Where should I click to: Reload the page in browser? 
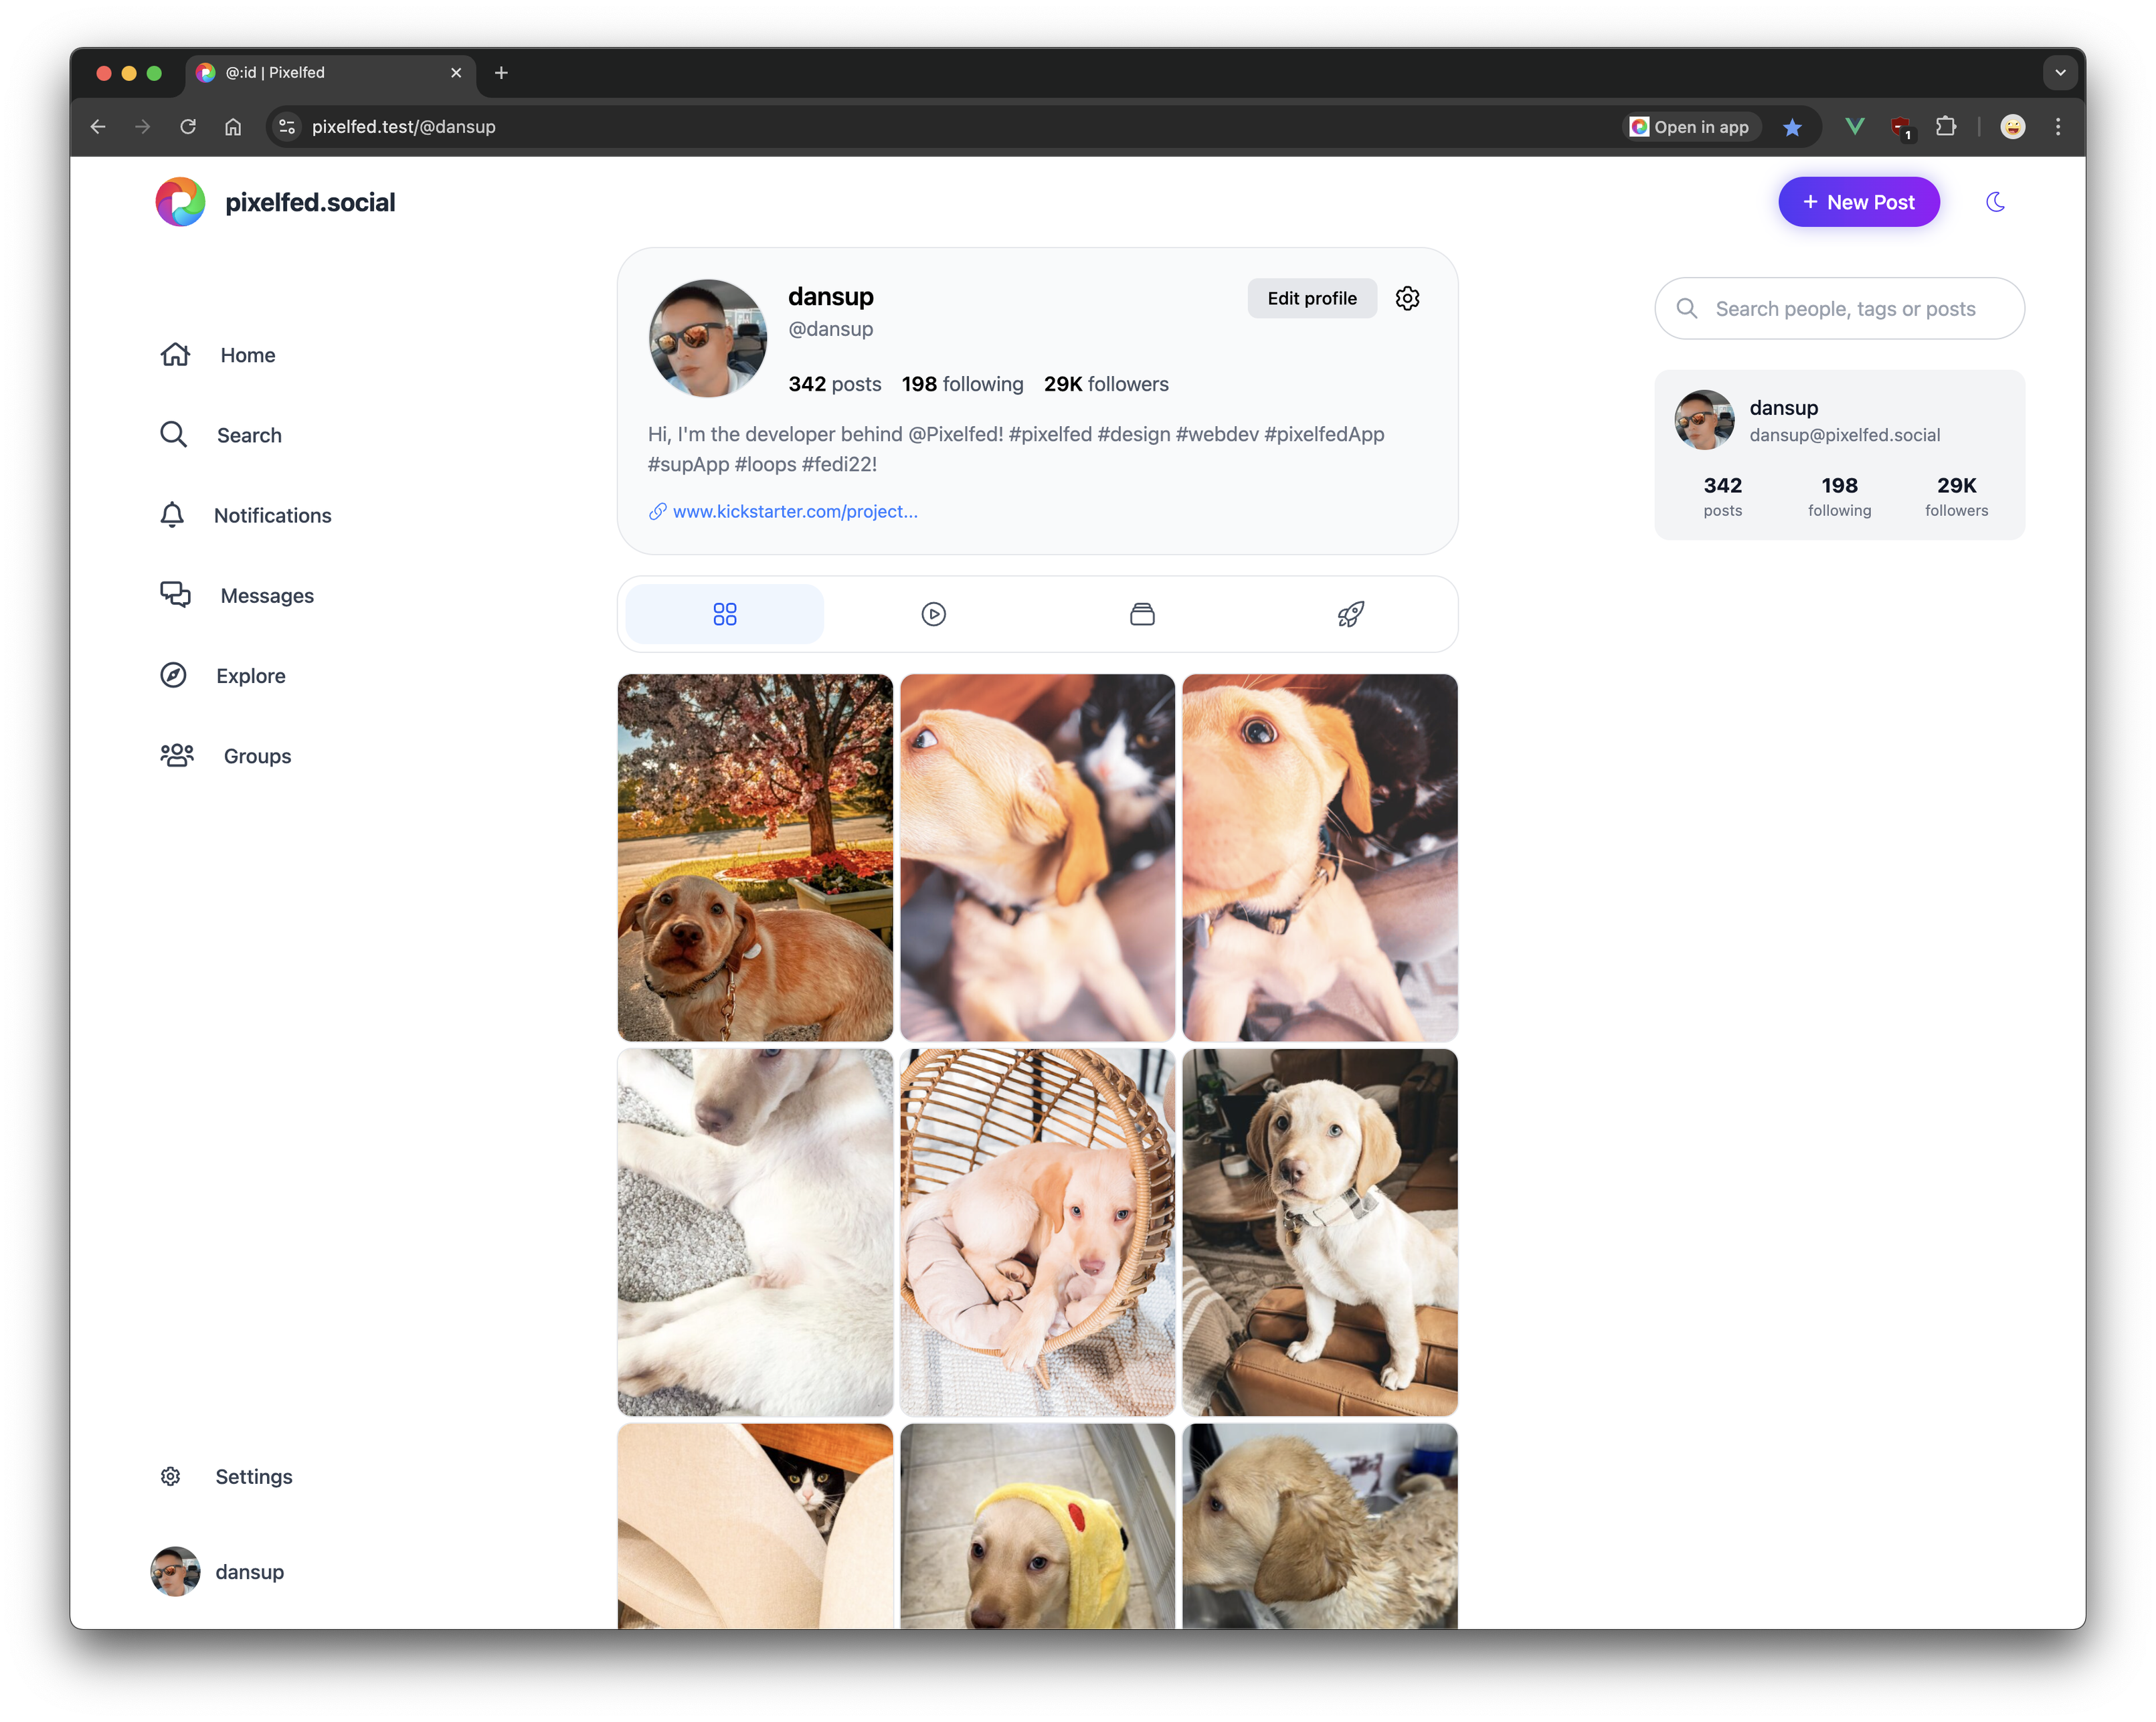coord(188,127)
